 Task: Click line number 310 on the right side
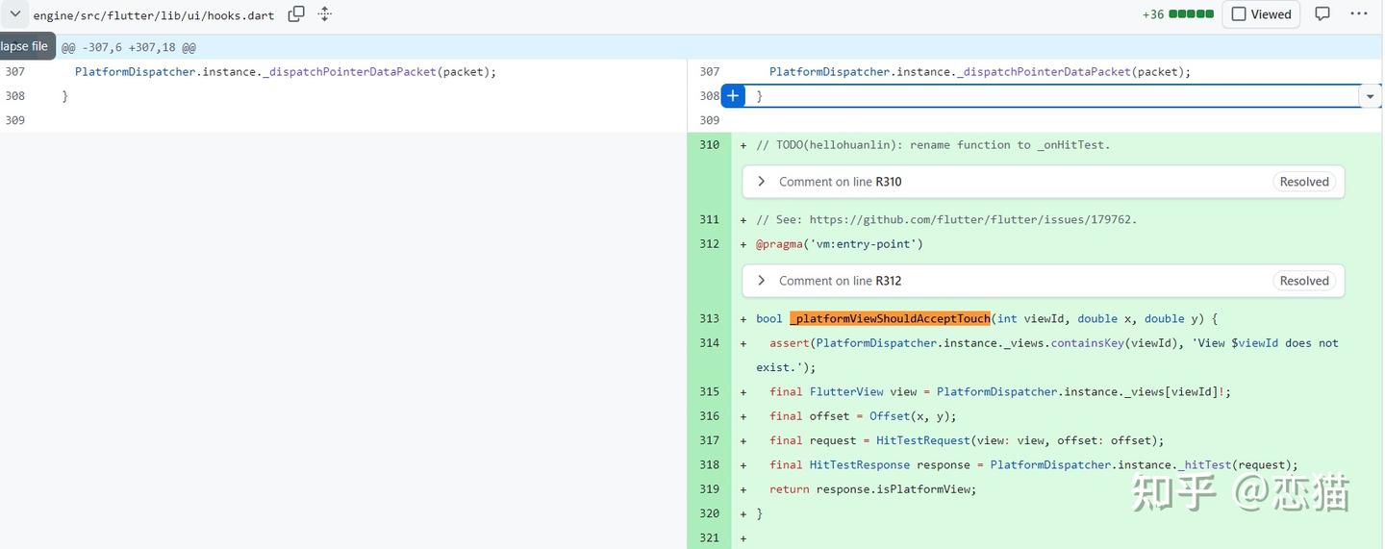[x=709, y=144]
